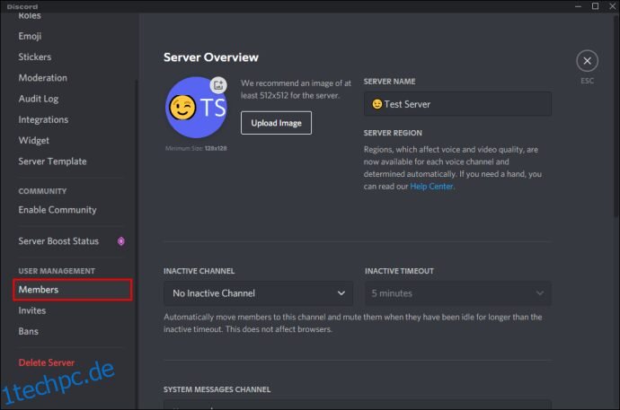620x410 pixels.
Task: Expand the Inactive Channel dropdown
Action: (x=258, y=293)
